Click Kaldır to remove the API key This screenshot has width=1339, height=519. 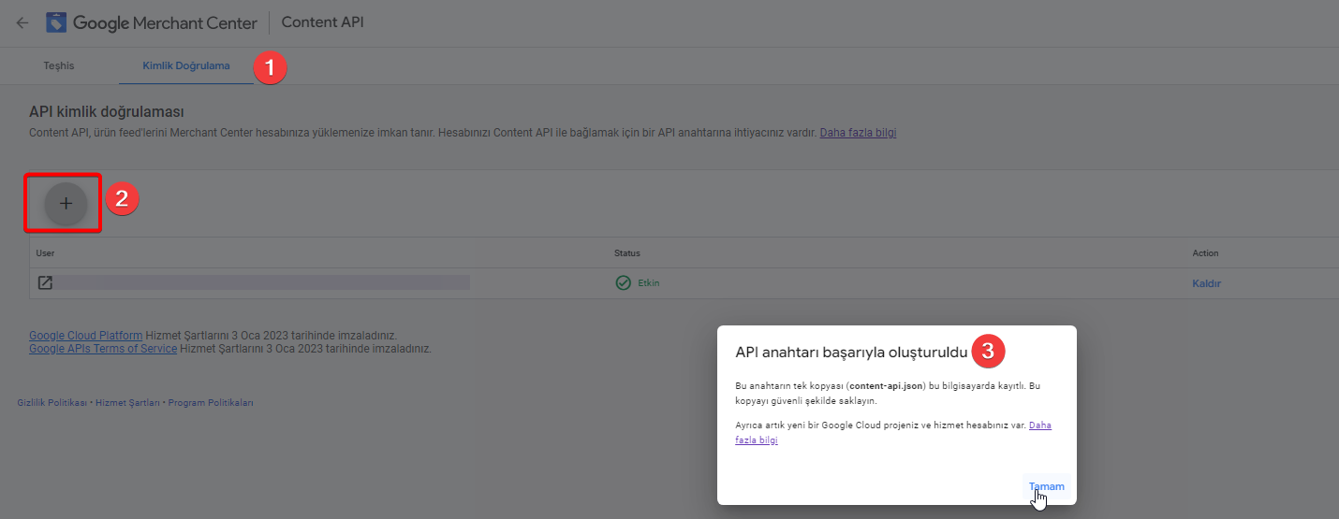[1206, 283]
